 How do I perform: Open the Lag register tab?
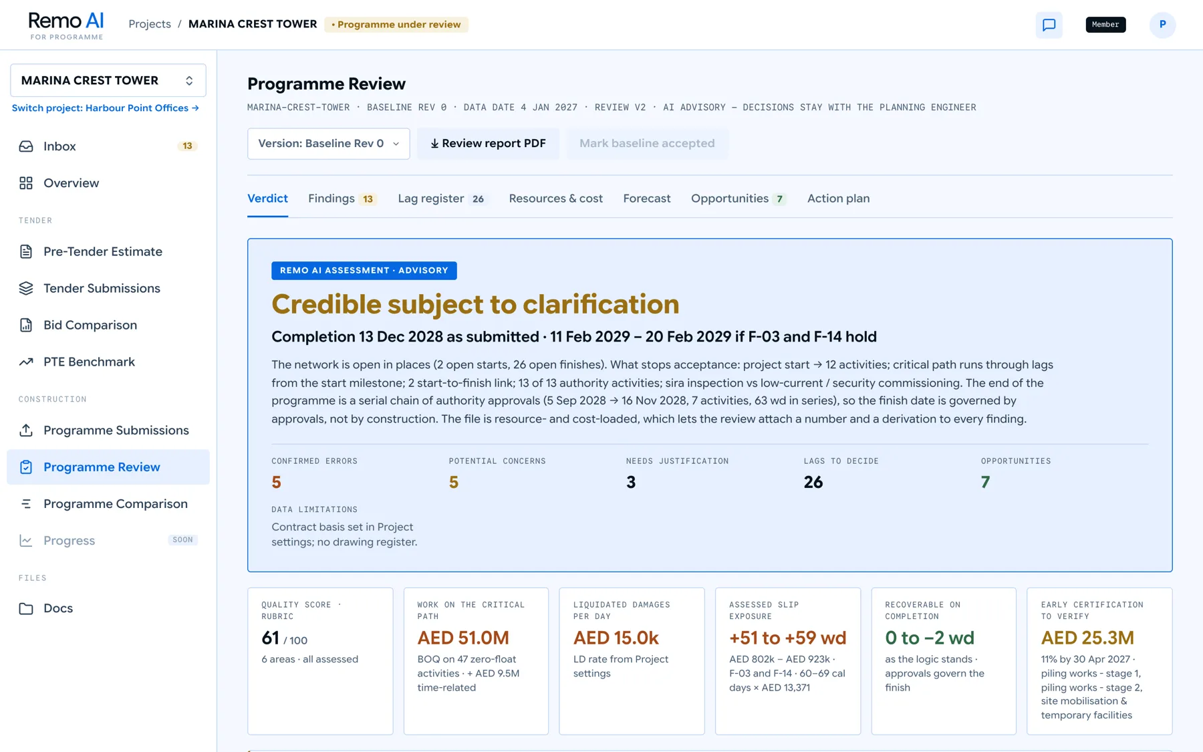coord(442,199)
